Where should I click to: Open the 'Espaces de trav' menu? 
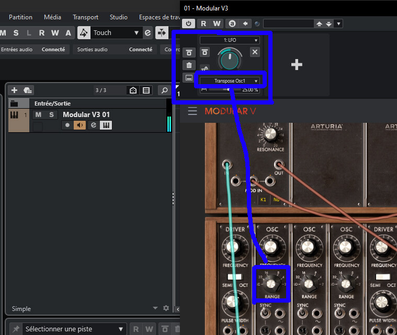[159, 17]
